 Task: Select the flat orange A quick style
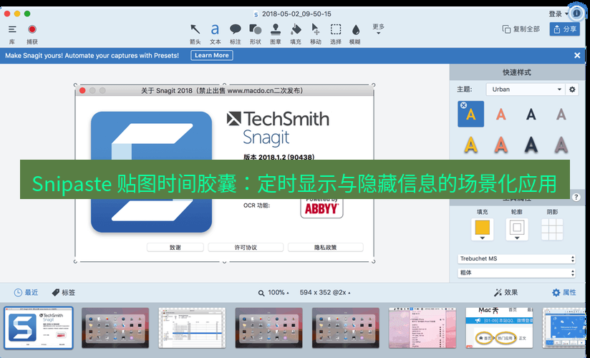tap(500, 114)
